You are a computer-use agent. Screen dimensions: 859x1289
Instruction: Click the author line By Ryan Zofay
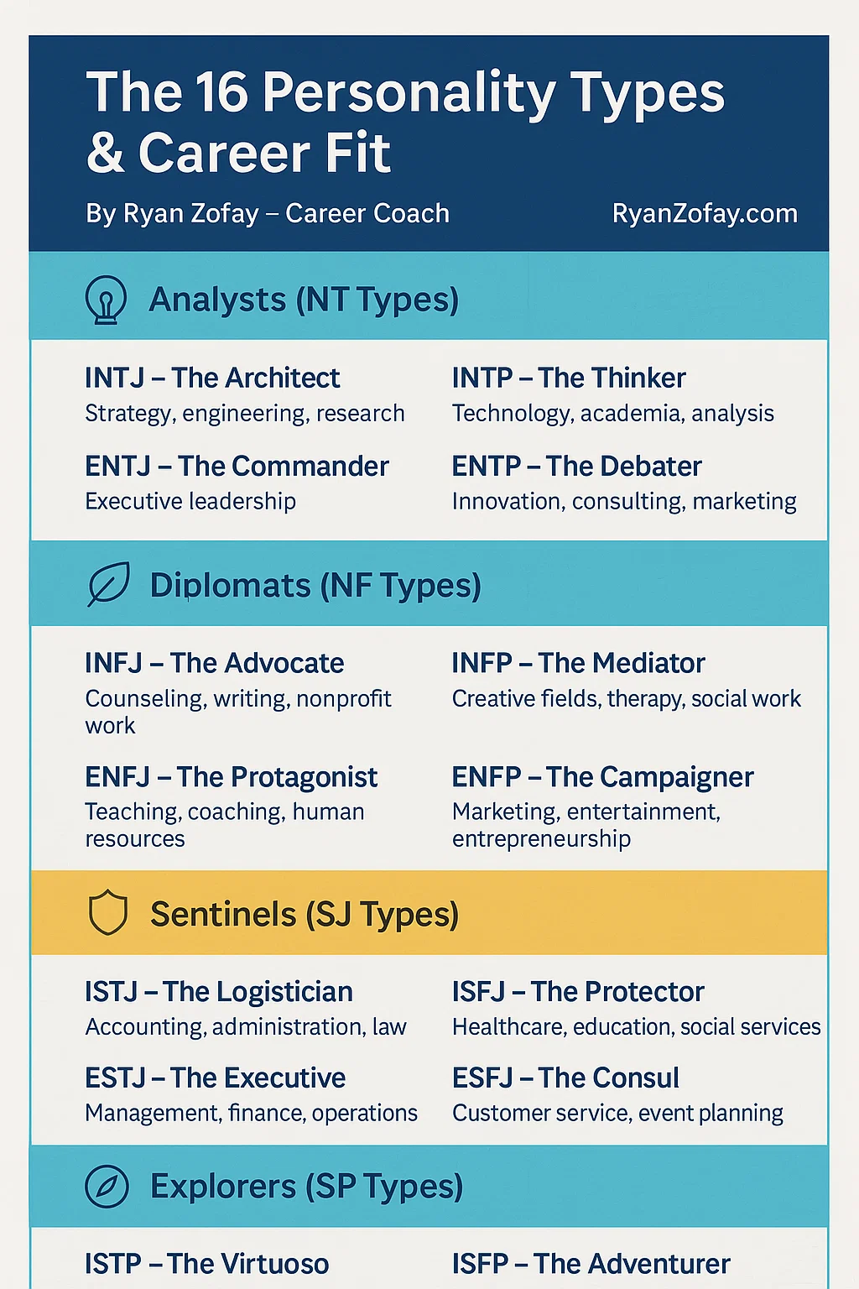[x=267, y=214]
